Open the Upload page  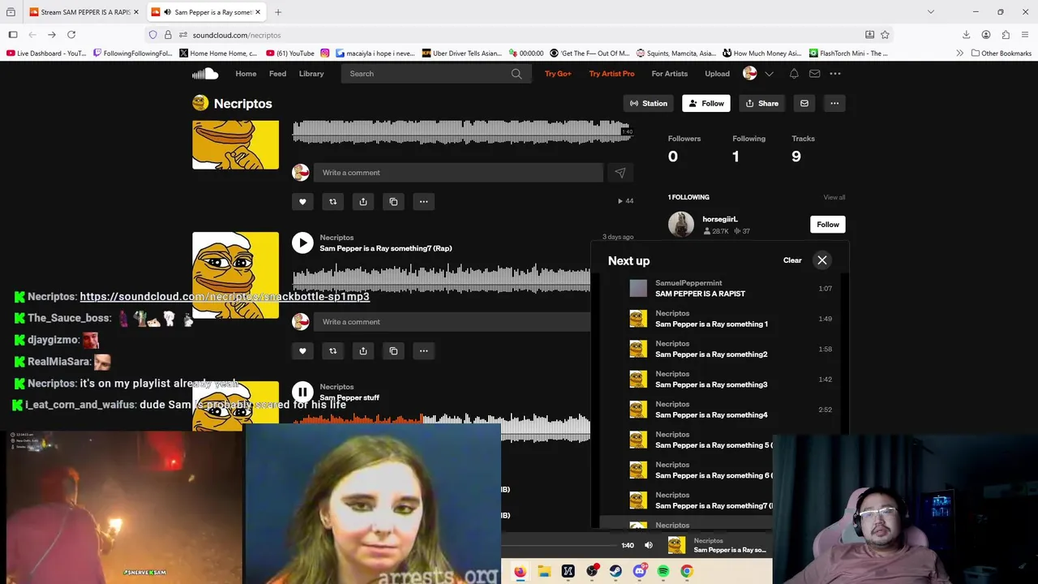pos(717,74)
